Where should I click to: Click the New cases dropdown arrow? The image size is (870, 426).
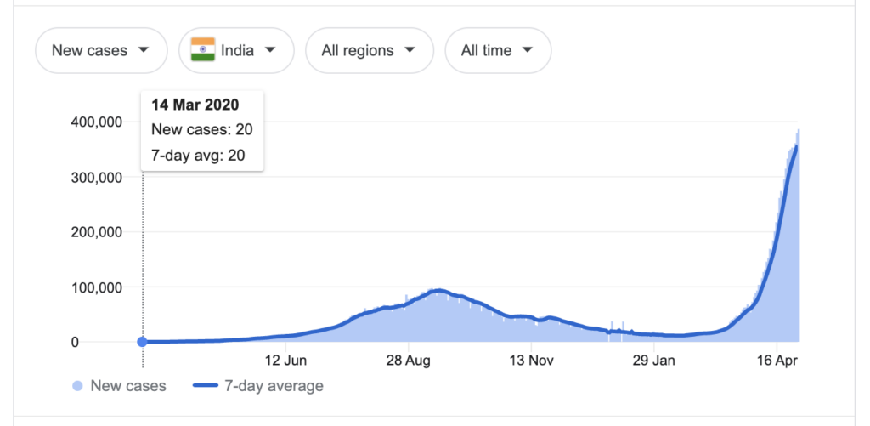click(143, 50)
